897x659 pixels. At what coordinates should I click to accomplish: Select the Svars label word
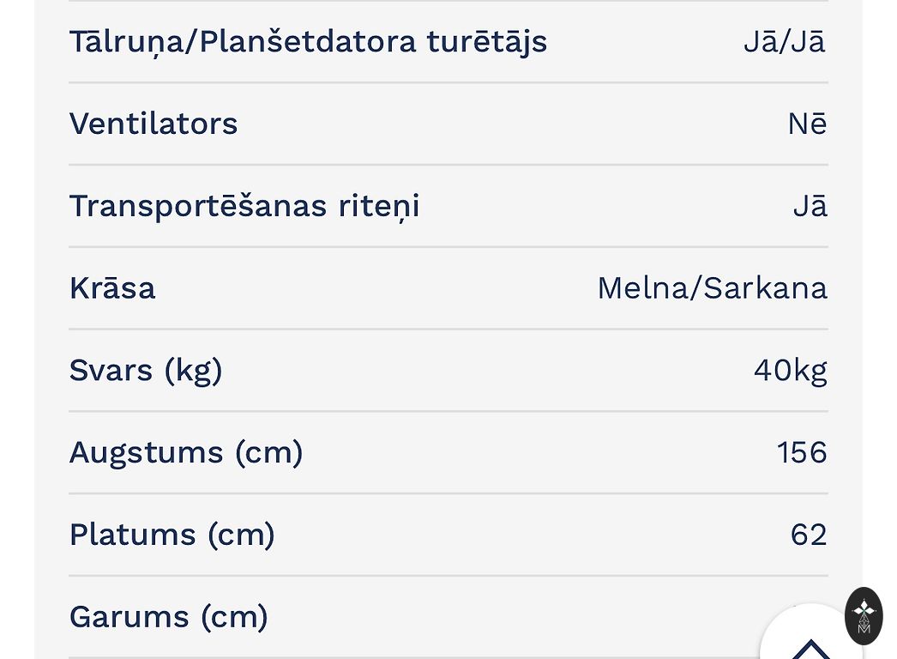tap(111, 370)
